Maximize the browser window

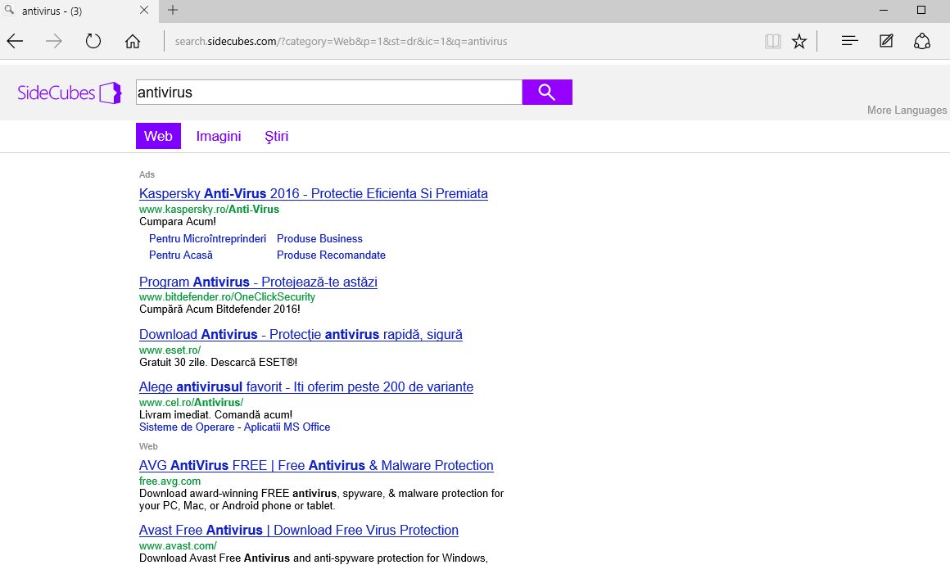tap(921, 11)
